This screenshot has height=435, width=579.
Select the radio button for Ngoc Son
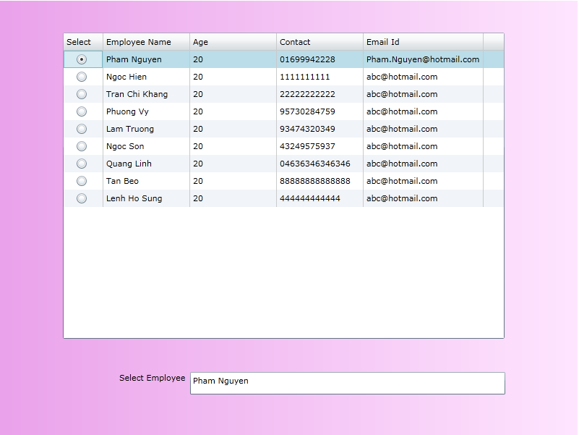(x=82, y=146)
